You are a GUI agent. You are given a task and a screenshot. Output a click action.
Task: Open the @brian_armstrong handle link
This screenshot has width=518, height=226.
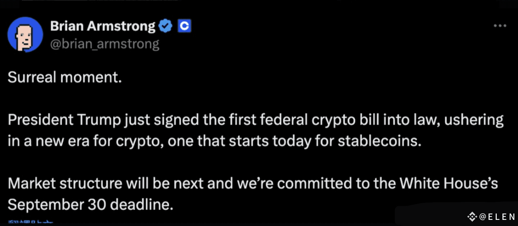coord(105,44)
